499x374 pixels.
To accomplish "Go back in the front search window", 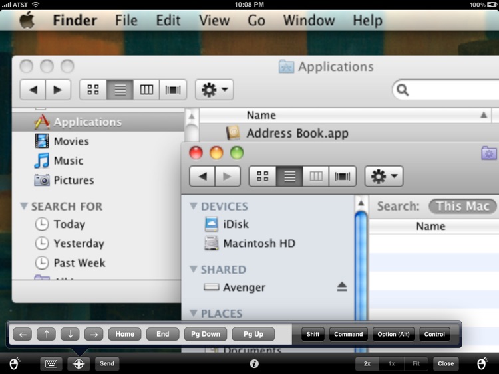I will click(202, 176).
